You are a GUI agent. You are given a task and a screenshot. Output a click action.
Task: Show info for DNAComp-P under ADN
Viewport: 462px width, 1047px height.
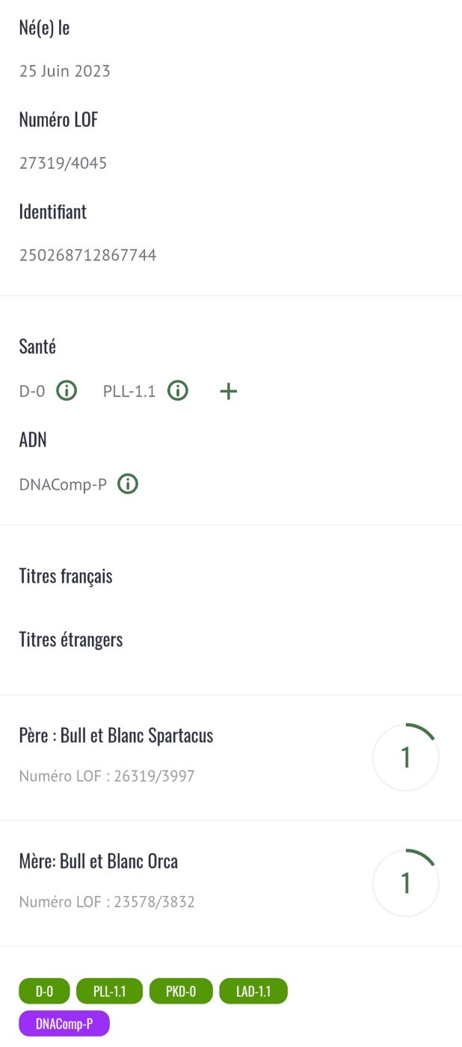(x=129, y=485)
